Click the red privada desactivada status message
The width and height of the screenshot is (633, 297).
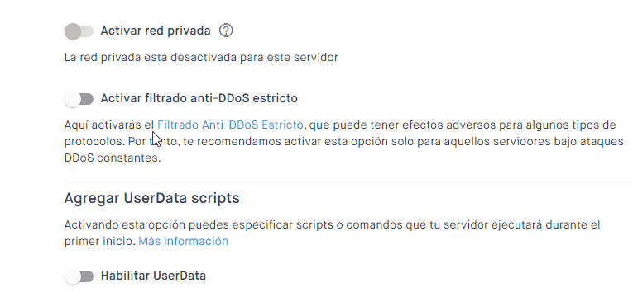click(x=201, y=57)
